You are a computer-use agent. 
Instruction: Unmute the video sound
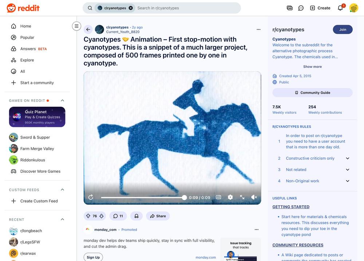tap(254, 197)
